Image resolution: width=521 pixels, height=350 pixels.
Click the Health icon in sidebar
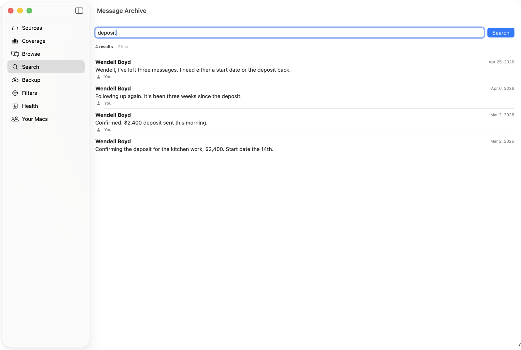pyautogui.click(x=15, y=106)
